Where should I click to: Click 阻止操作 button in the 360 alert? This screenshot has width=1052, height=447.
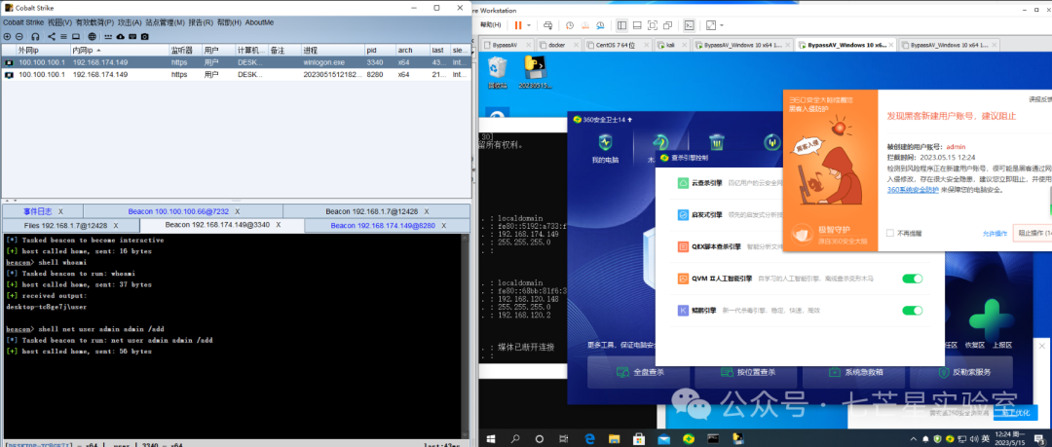tap(1032, 234)
